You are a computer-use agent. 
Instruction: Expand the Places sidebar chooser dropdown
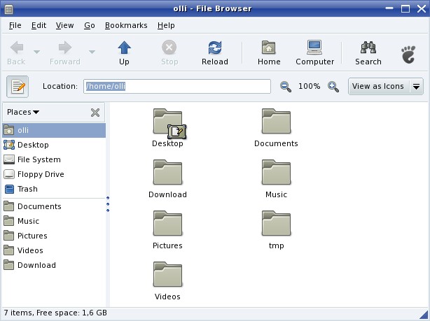[x=23, y=112]
